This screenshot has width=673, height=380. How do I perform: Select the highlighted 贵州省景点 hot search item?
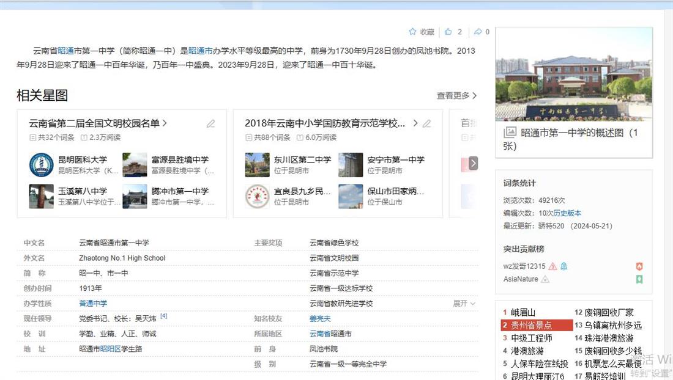[537, 325]
